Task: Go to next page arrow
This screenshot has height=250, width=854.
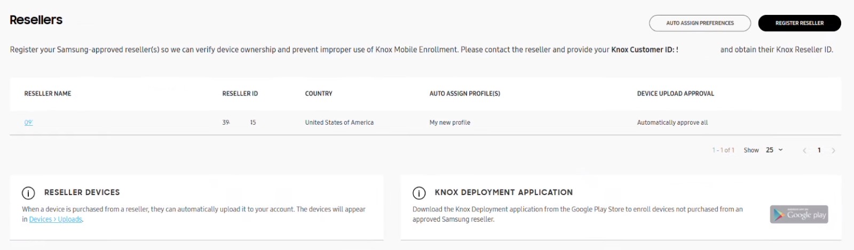Action: pyautogui.click(x=833, y=150)
